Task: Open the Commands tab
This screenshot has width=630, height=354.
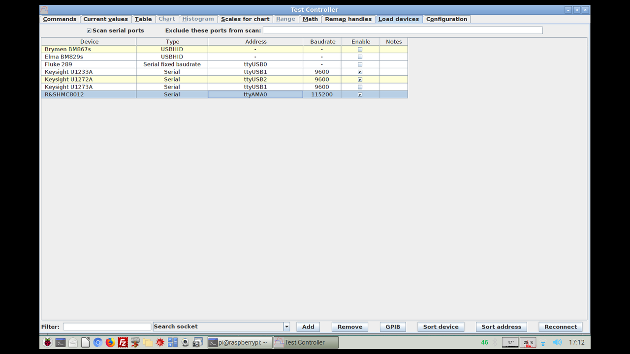Action: pyautogui.click(x=60, y=19)
